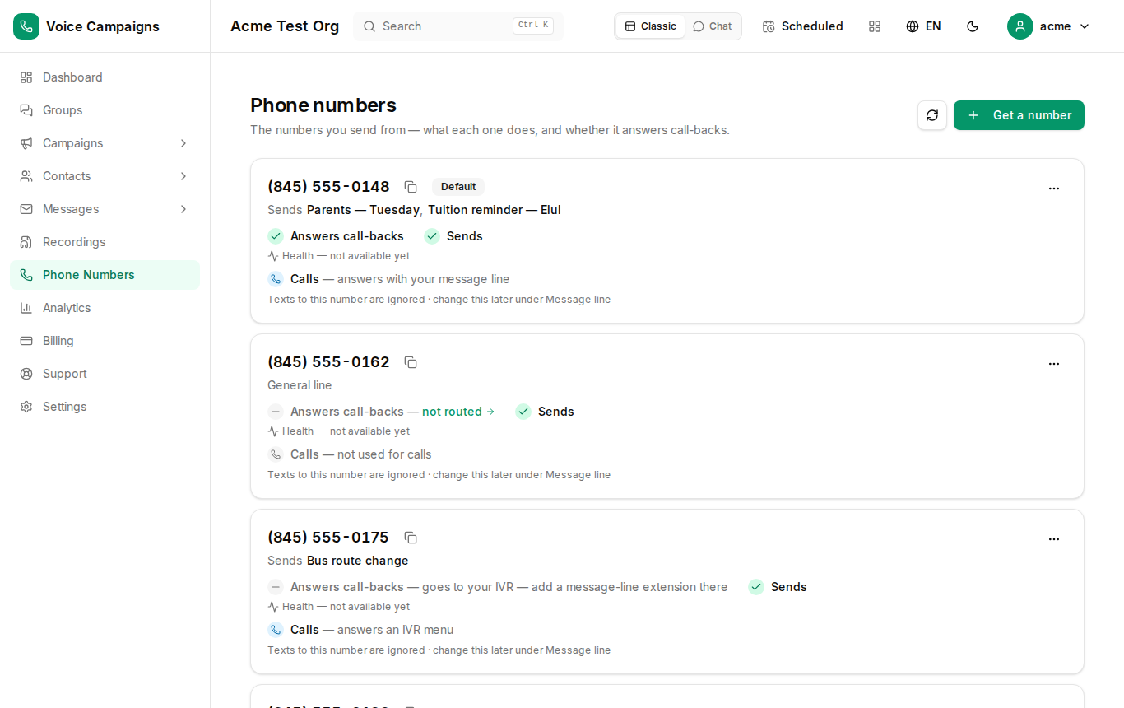Click Answers call-backs checkmark for (845) 555-0148
Image resolution: width=1124 pixels, height=708 pixels.
276,236
